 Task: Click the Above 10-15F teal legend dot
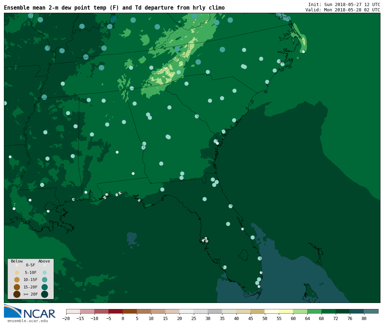(x=44, y=280)
